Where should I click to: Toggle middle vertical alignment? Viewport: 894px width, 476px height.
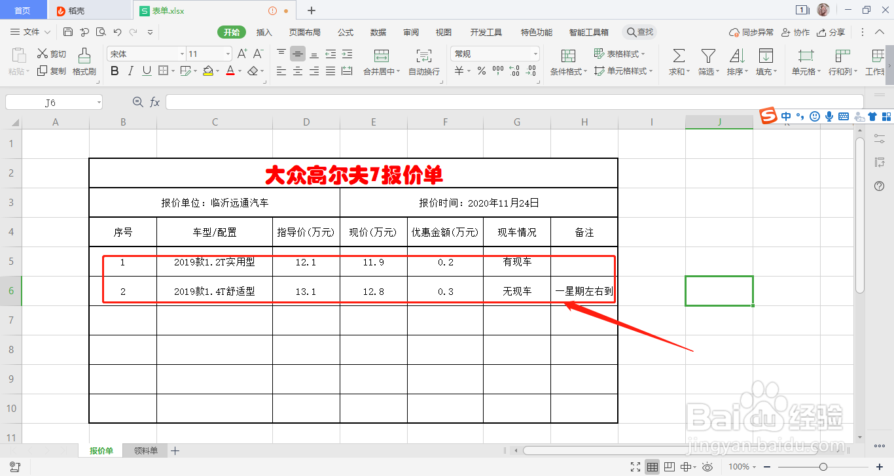(298, 54)
